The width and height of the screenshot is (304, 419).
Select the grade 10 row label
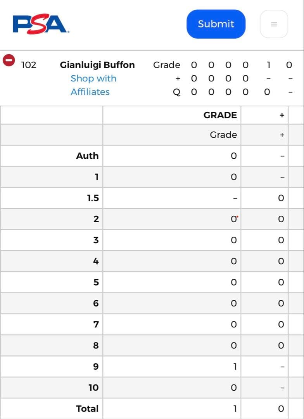pyautogui.click(x=93, y=388)
